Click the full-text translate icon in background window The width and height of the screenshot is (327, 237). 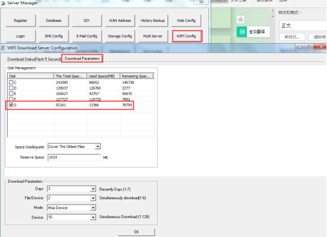point(242,32)
